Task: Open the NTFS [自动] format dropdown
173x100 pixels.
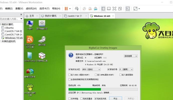Action: pyautogui.click(x=91, y=69)
